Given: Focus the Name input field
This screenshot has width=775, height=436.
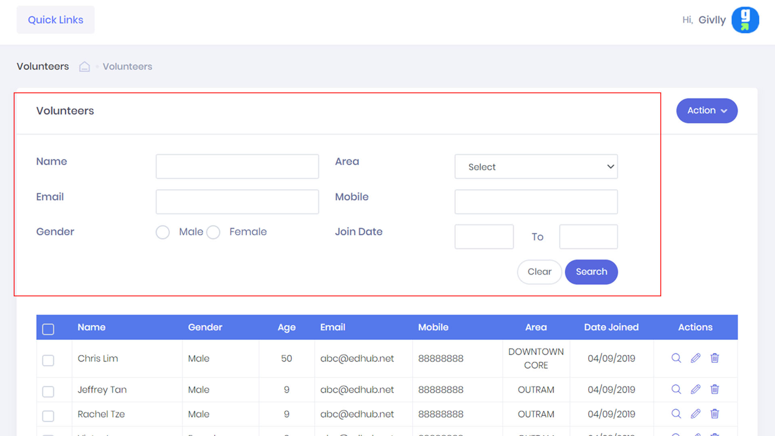Looking at the screenshot, I should [x=237, y=166].
